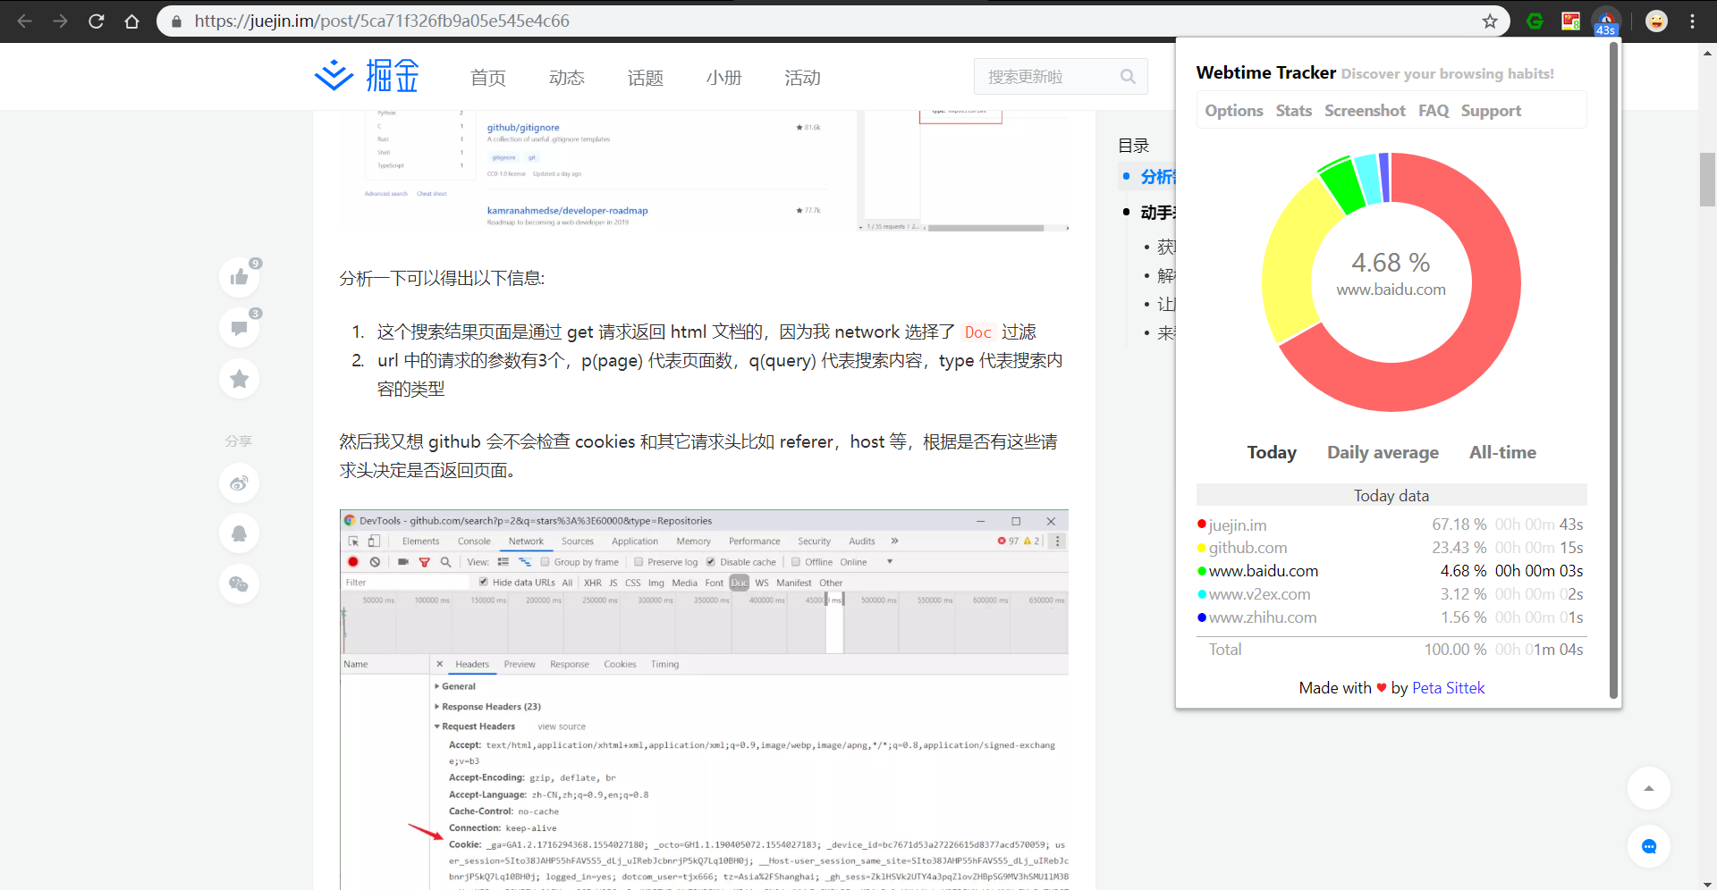Click the 4.68 % chart center label
The width and height of the screenshot is (1717, 890).
tap(1391, 263)
